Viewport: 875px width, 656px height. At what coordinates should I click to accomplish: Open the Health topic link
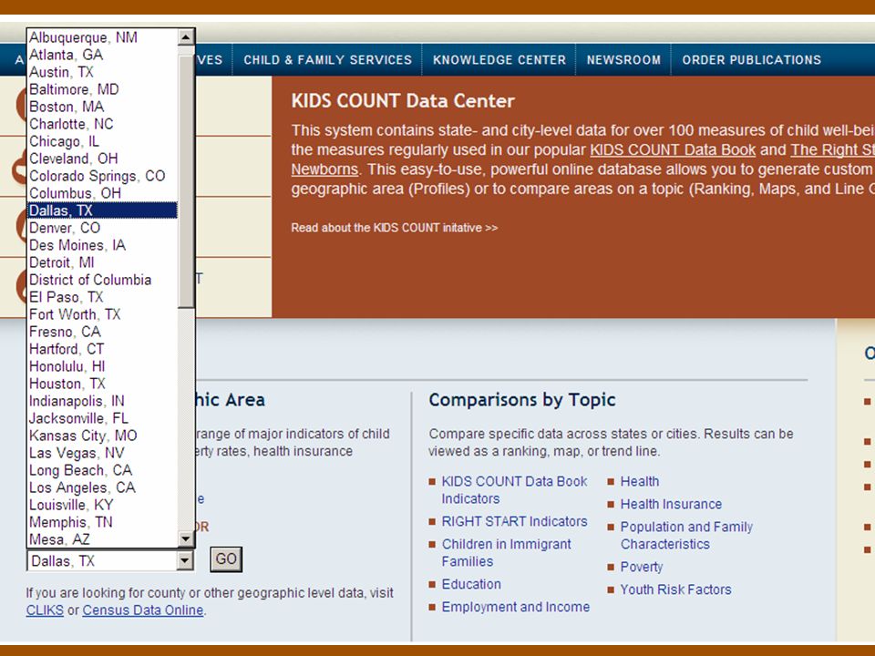tap(640, 481)
